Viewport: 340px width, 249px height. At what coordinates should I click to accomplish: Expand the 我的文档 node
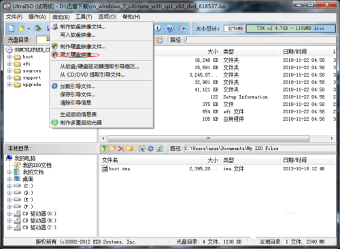[10, 172]
